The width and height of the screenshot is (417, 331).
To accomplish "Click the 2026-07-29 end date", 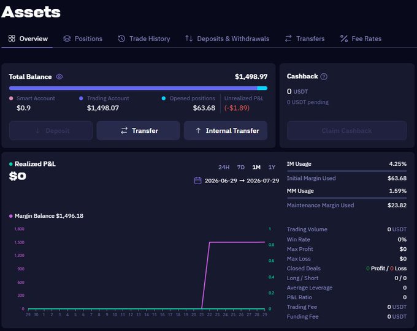I will pos(262,180).
